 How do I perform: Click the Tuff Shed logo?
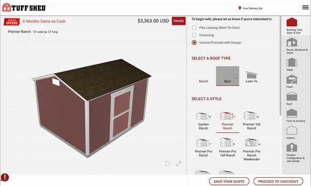[24, 8]
